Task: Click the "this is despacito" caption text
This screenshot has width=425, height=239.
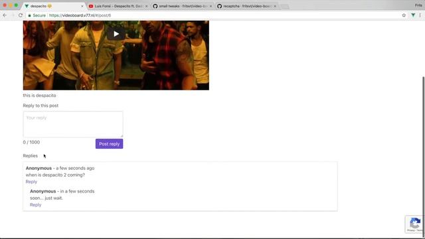Action: (x=40, y=96)
